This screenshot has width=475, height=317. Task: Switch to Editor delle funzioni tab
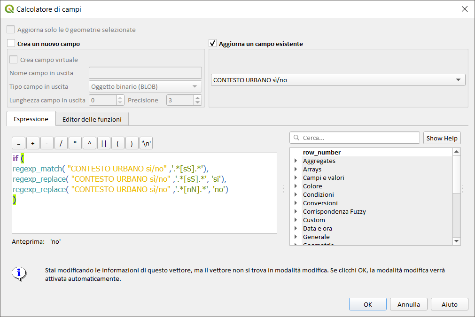click(92, 119)
